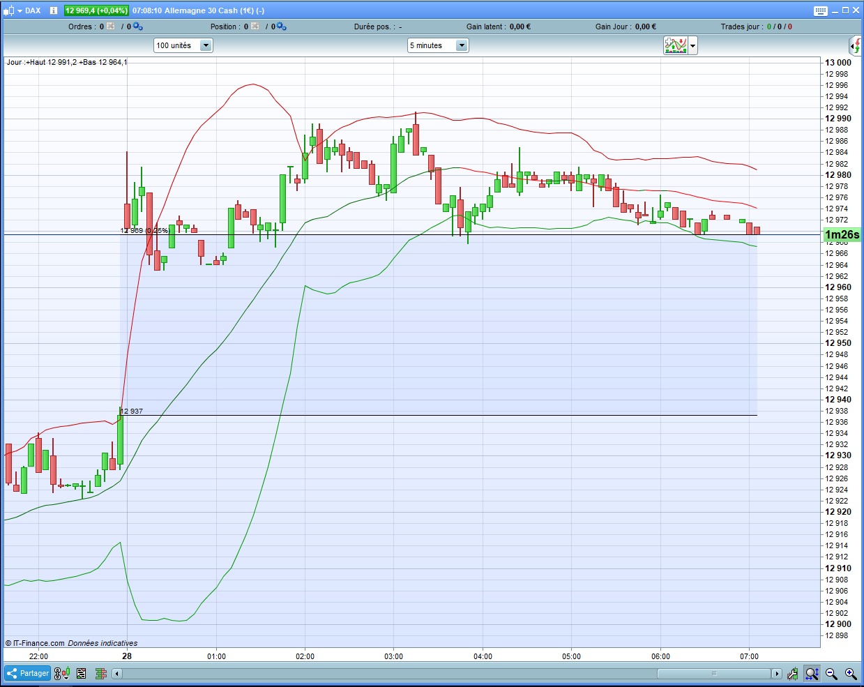Zoom in with the plus magnifier
The image size is (864, 687).
coord(851,674)
